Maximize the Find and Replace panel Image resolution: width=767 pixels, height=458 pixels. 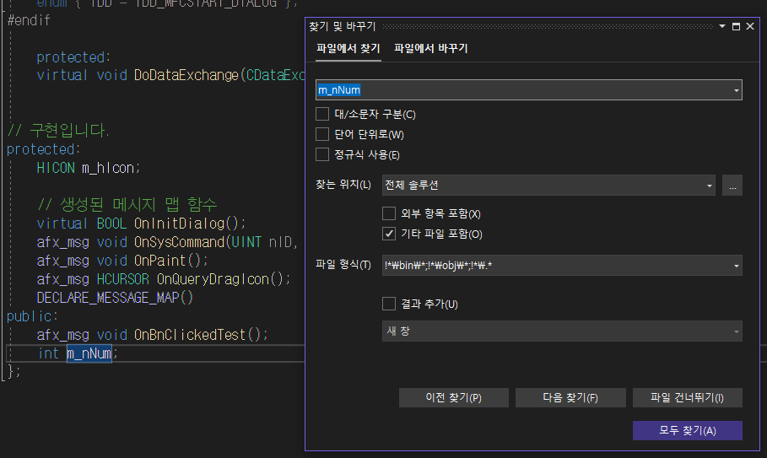click(736, 26)
